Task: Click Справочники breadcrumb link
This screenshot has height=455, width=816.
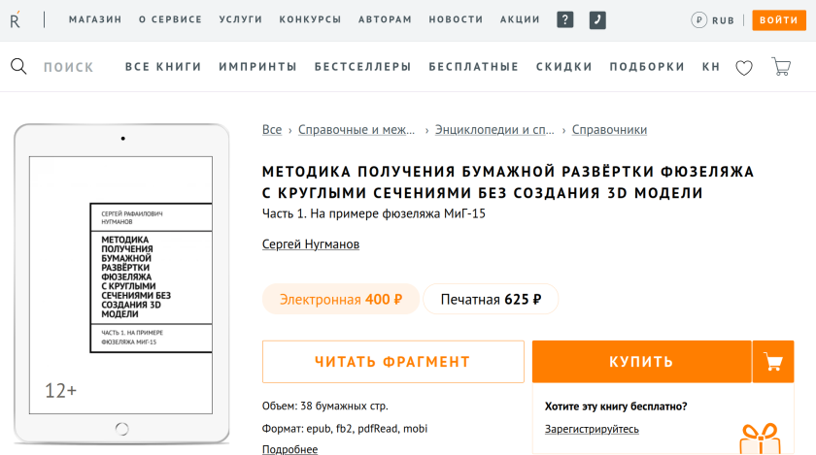Action: [609, 129]
